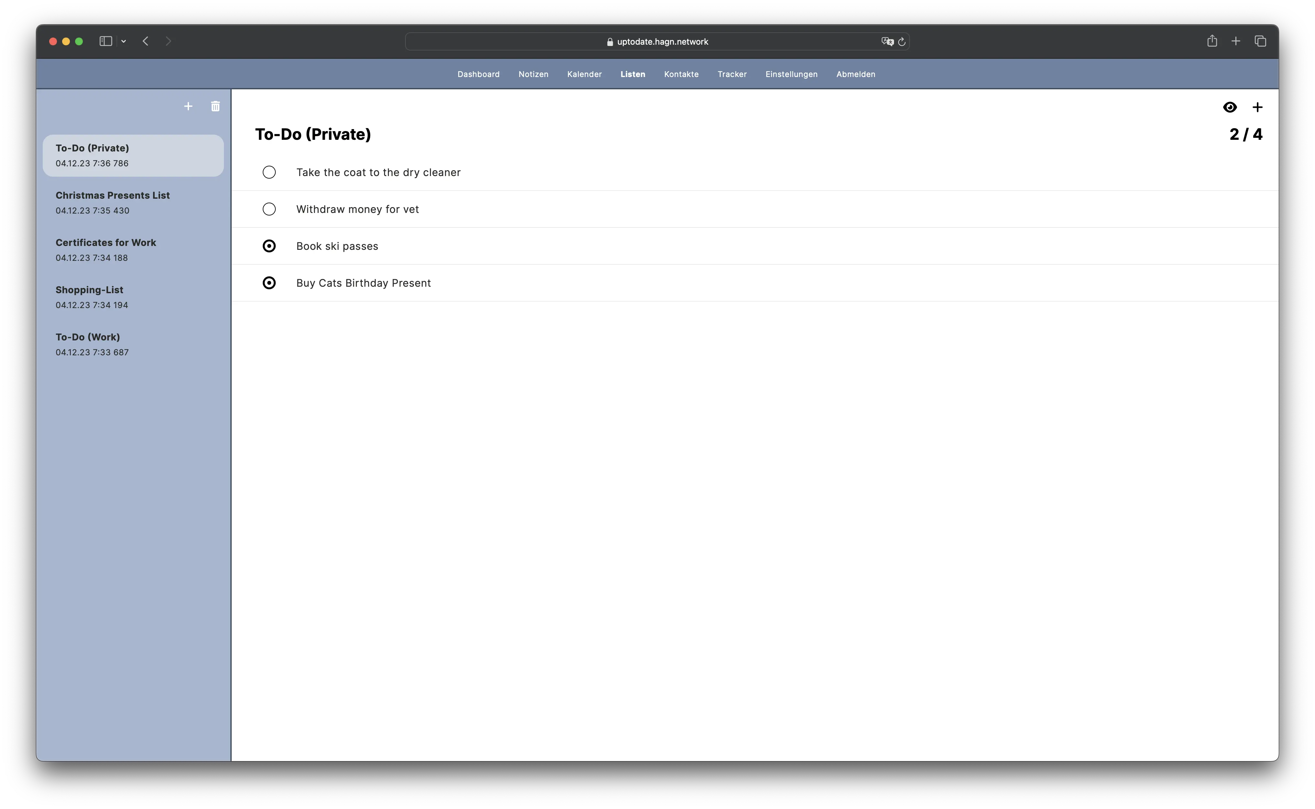The height and width of the screenshot is (809, 1315).
Task: Mark 'Withdraw money for vet' as done
Action: (269, 209)
